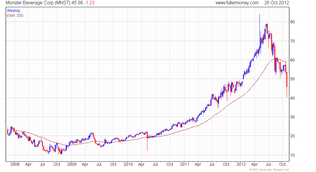Click the long red wick candle in mid-2010
Image resolution: width=316 pixels, height=172 pixels.
(x=147, y=141)
